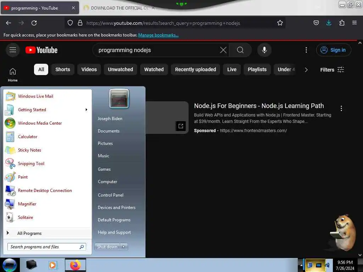Open the YouTube guide menu
Screen dimensions: 363x272
coord(13,50)
